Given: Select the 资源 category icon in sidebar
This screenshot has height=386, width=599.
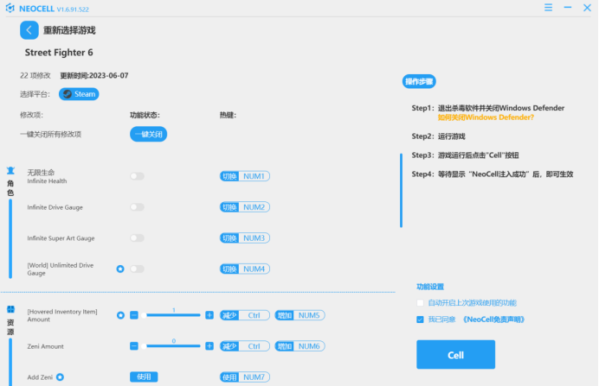Looking at the screenshot, I should [10, 309].
